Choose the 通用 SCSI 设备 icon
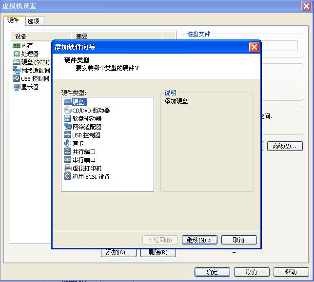314x282 pixels. (67, 176)
